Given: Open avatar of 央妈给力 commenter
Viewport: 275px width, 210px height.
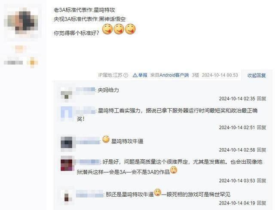Looking at the screenshot, I should coord(67,94).
